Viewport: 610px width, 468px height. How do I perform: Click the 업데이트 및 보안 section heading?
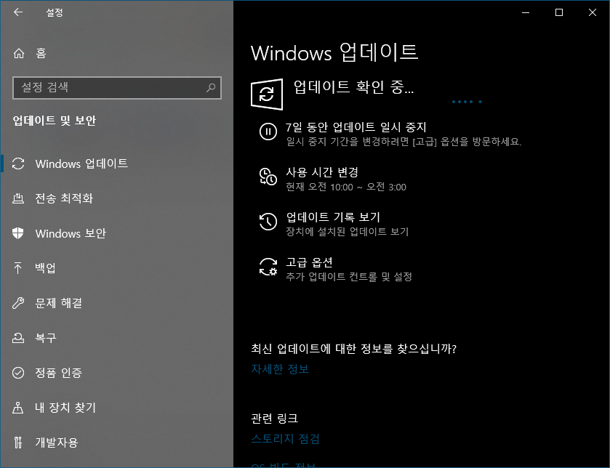54,121
